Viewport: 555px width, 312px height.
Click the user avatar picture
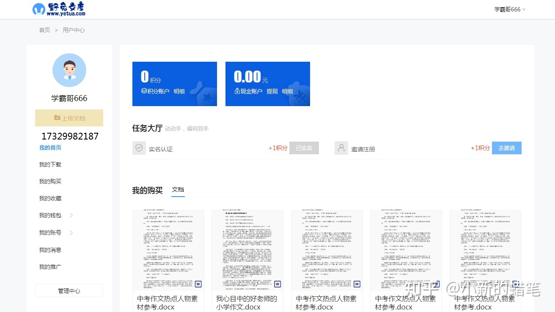pos(69,70)
